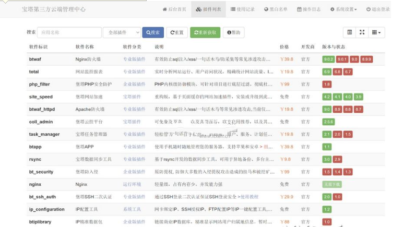Click bt_security version 1.4 badge
The image size is (404, 227).
(x=338, y=172)
